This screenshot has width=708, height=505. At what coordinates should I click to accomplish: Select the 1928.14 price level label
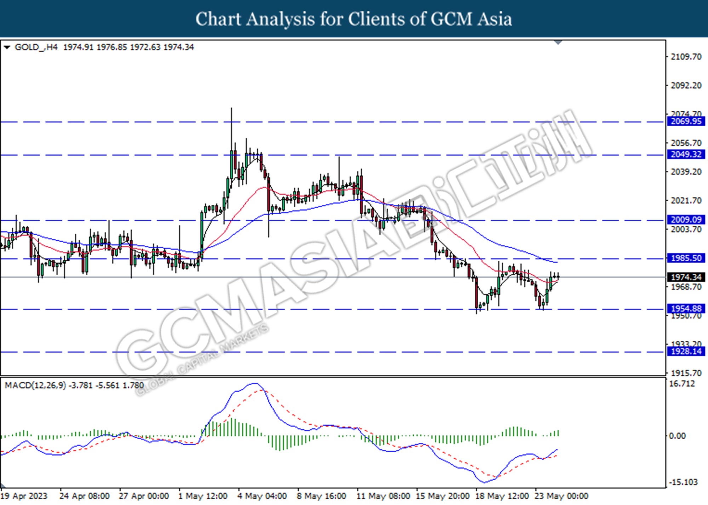pos(686,351)
